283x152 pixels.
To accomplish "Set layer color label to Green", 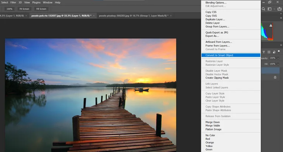I will pos(209,149).
